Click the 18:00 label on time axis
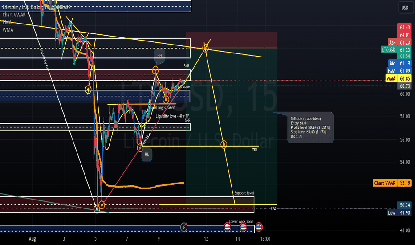Screen dimensions: 415x245 pyautogui.click(x=265, y=239)
